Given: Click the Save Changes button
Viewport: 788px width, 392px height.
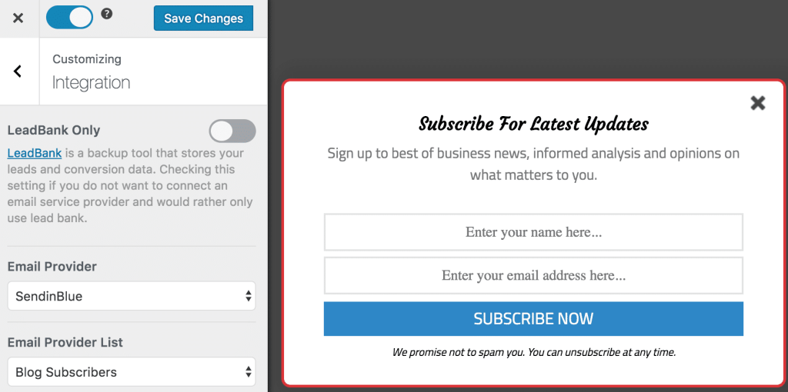Looking at the screenshot, I should (203, 18).
